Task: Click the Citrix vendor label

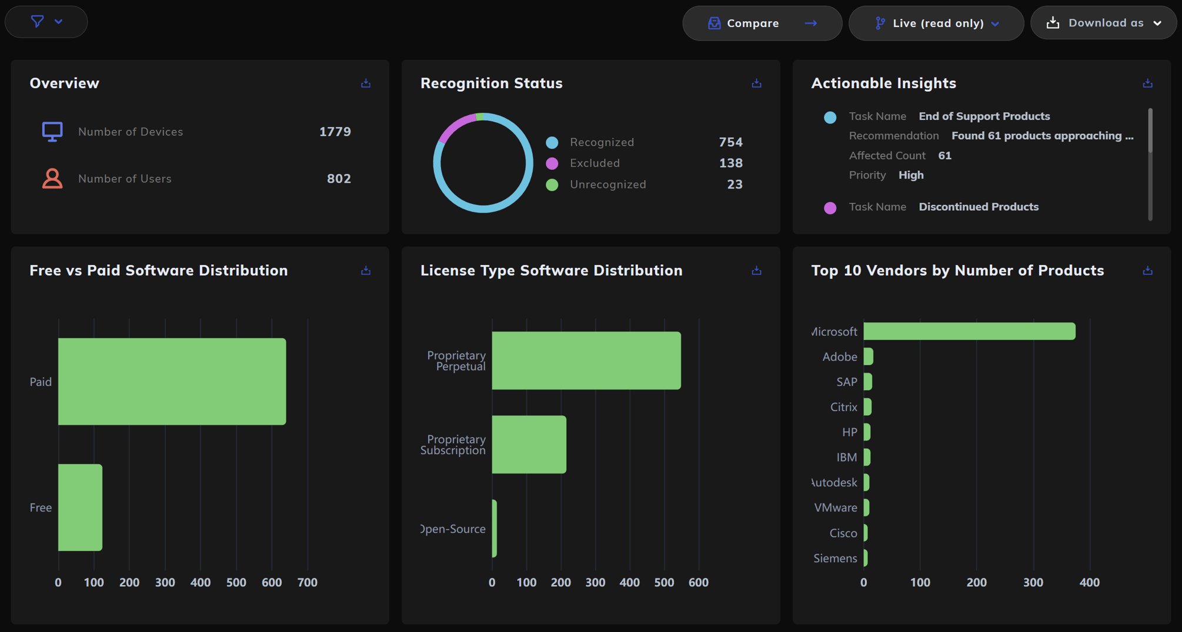Action: (843, 407)
